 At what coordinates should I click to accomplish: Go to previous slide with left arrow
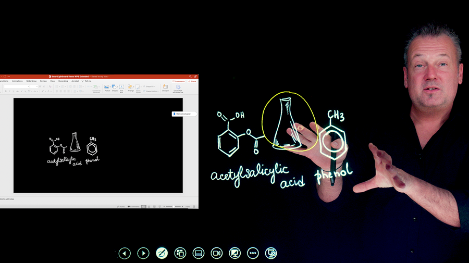pyautogui.click(x=125, y=253)
